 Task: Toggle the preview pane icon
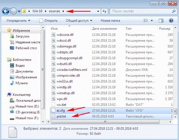[161, 21]
